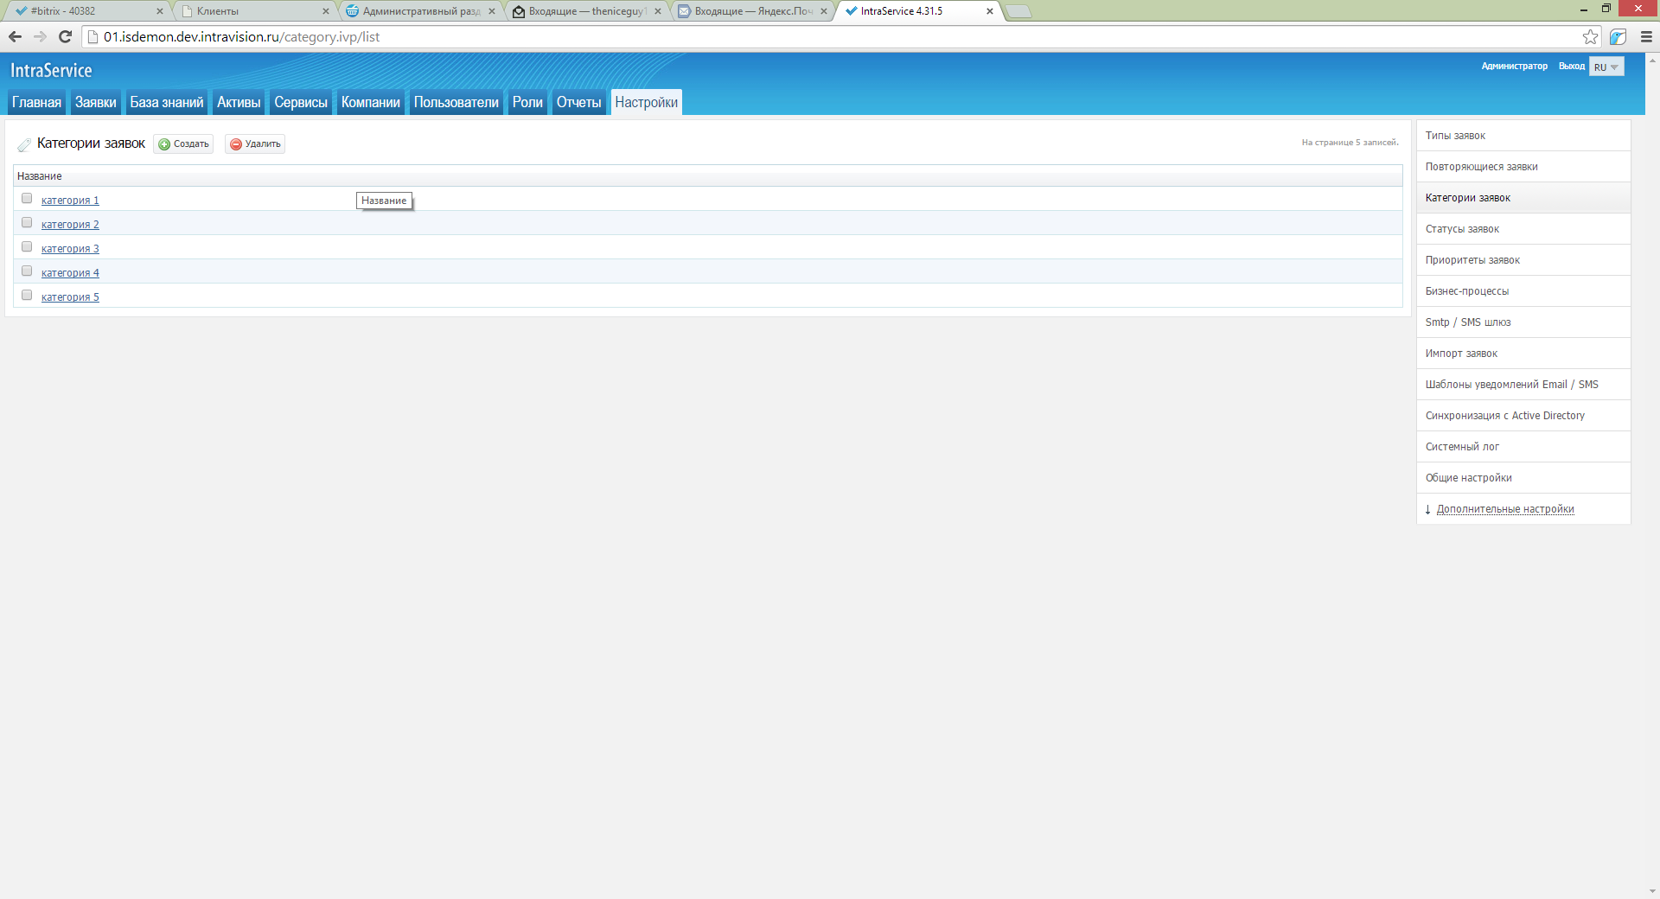This screenshot has height=899, width=1660.
Task: Close the Административный раздел tab
Action: (492, 11)
